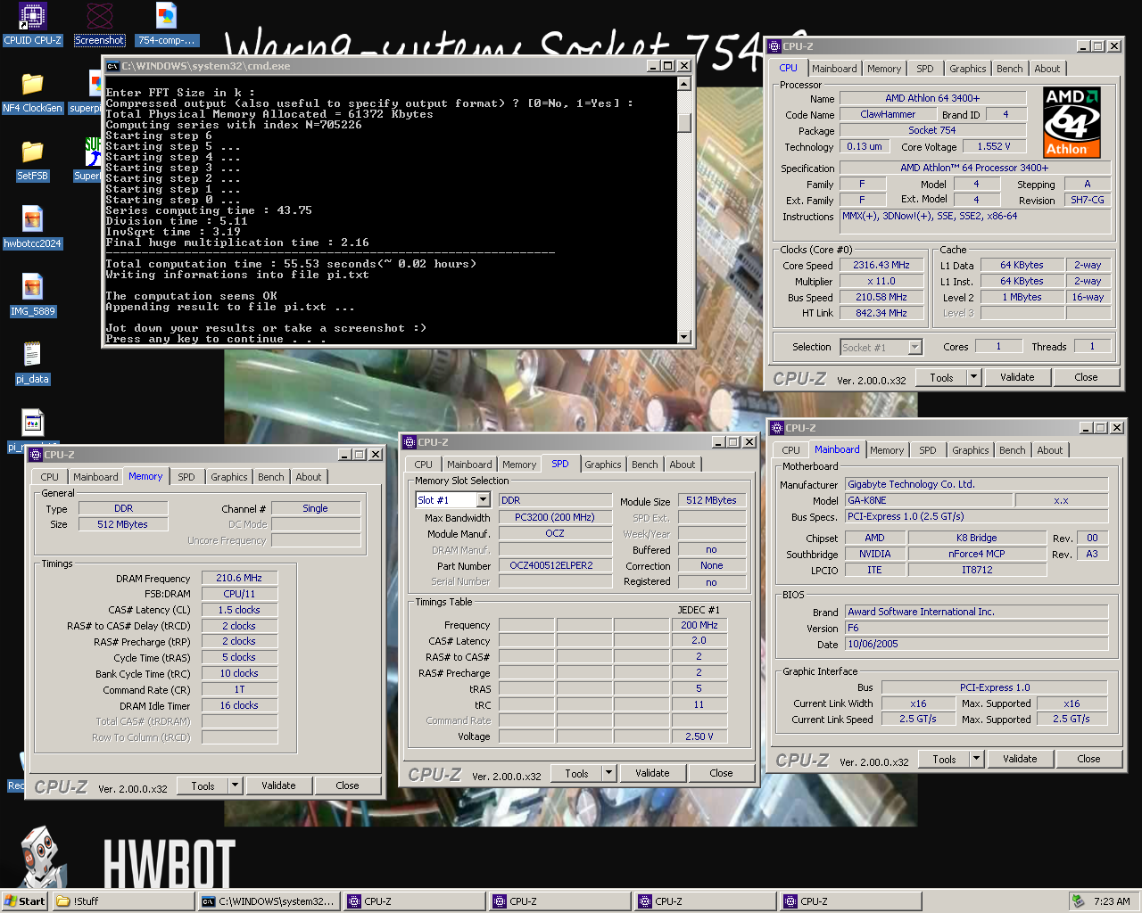This screenshot has height=913, width=1142.
Task: Click Validate in the CPU tab window
Action: [1017, 377]
